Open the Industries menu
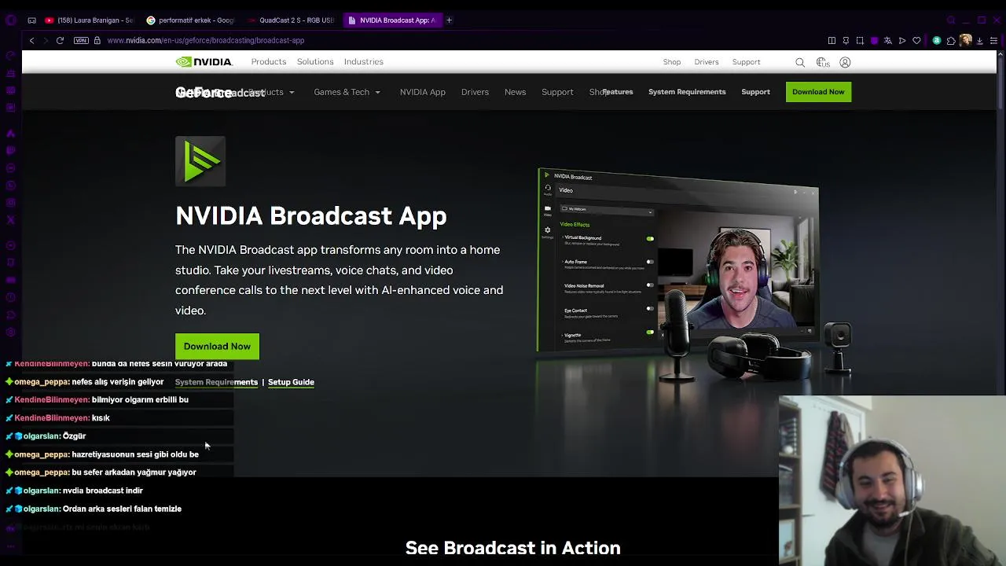 point(363,62)
